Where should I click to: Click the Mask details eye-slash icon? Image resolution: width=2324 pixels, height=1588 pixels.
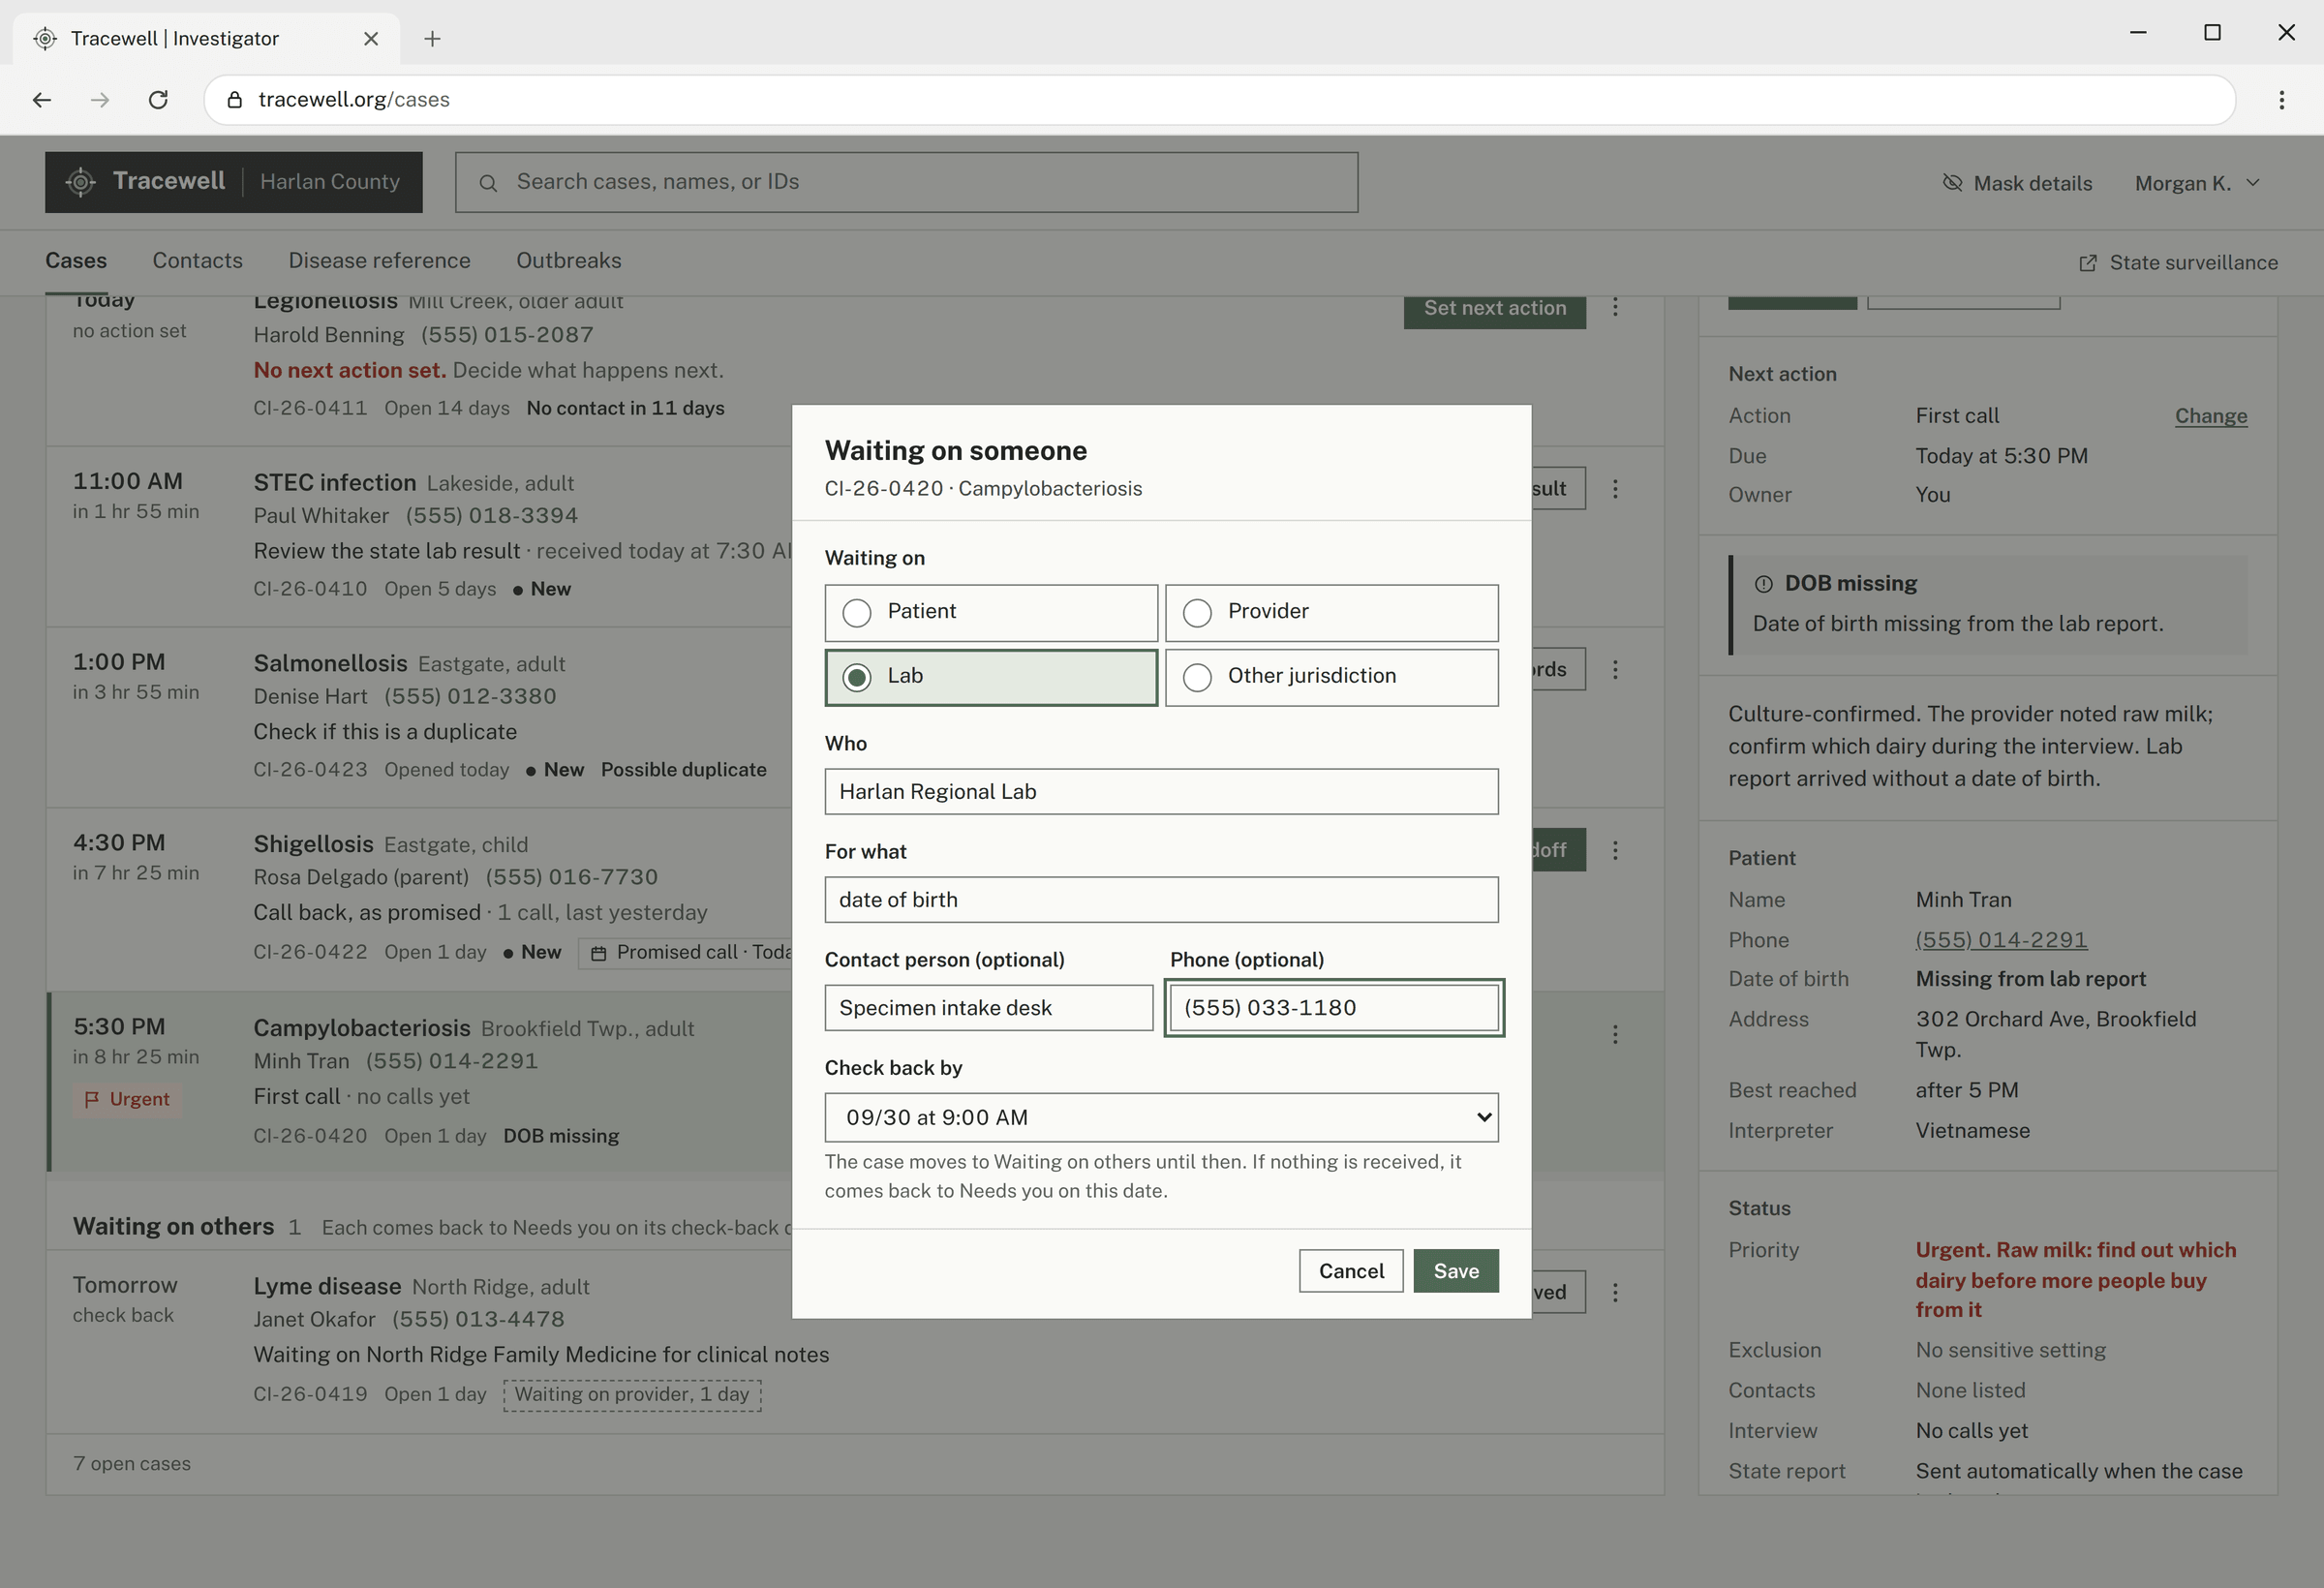[1952, 182]
